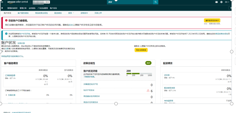Switch to 客户服务绩效 tab
The height and width of the screenshot is (113, 236).
tap(23, 13)
